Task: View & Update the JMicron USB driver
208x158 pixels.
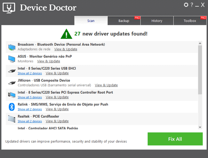Action: 106,85
